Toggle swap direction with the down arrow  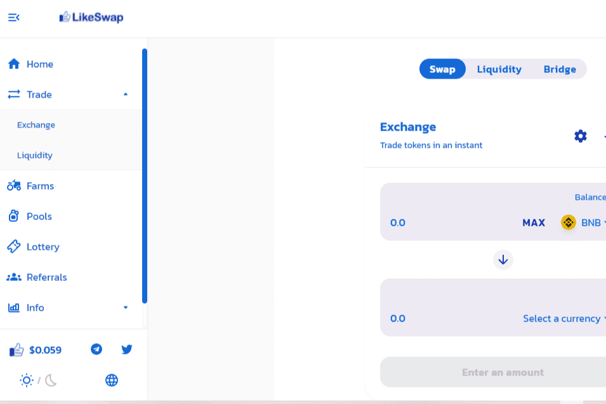[503, 259]
